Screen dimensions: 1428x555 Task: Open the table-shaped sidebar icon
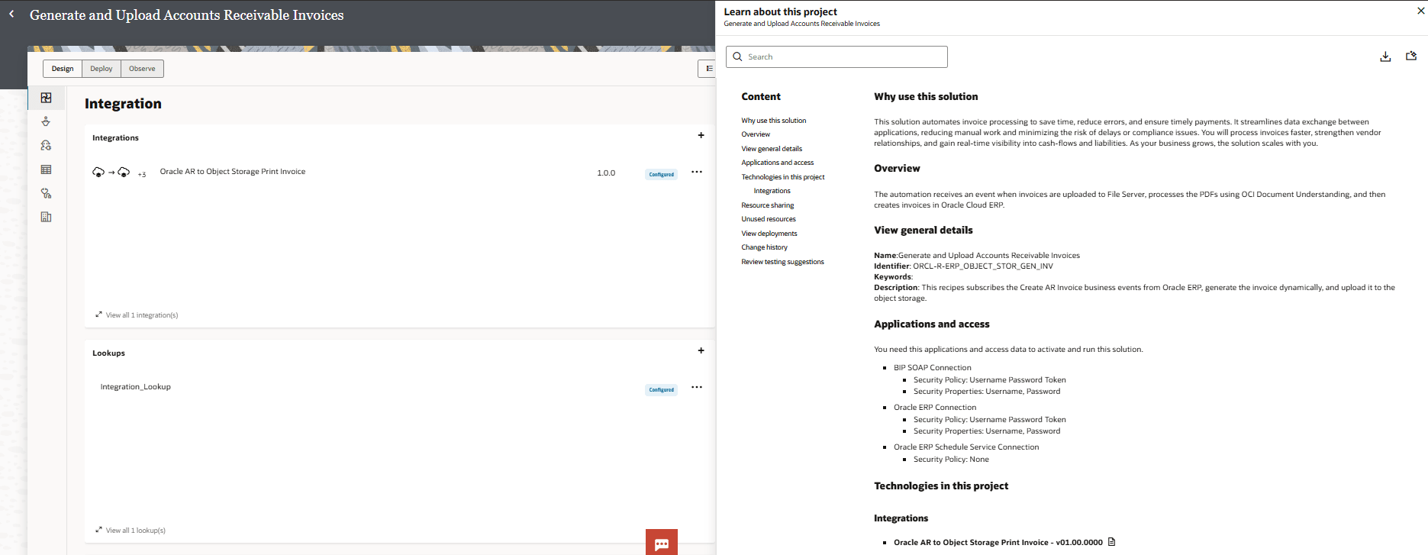tap(46, 169)
